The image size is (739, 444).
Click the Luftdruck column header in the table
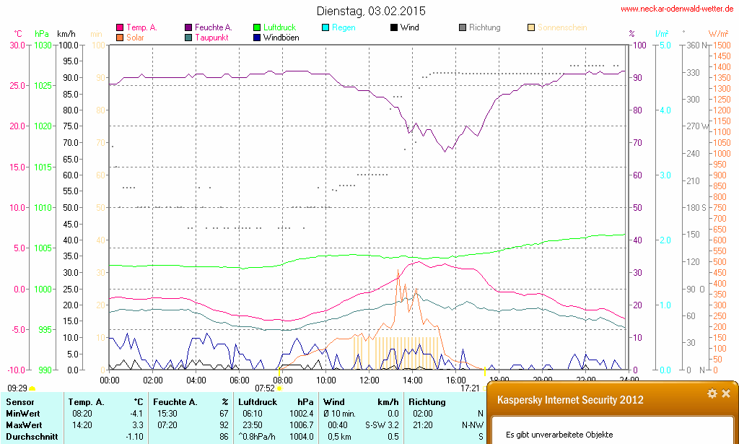[258, 401]
